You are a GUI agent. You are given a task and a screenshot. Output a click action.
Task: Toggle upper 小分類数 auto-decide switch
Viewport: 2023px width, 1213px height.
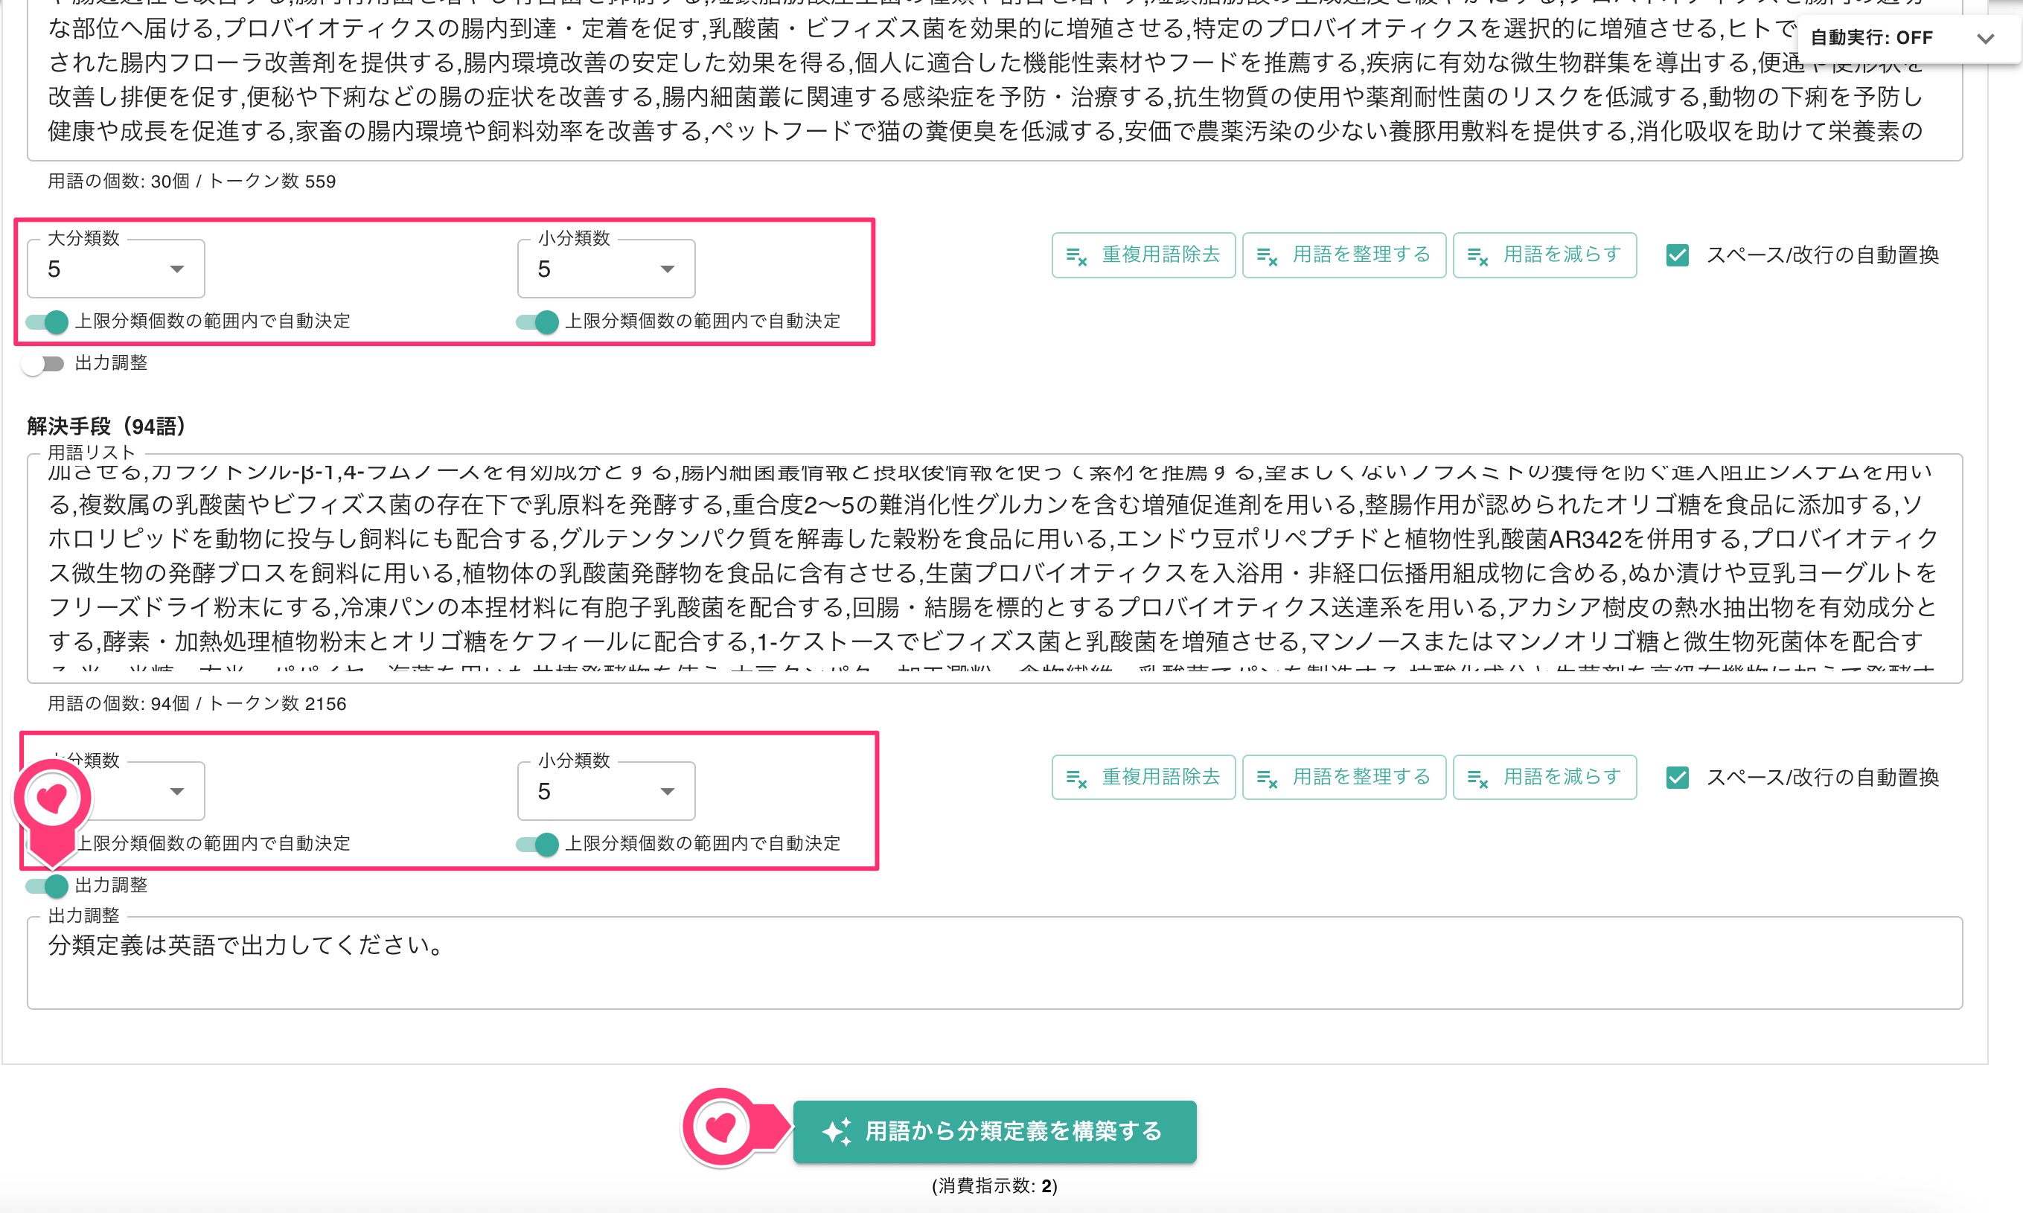click(537, 321)
